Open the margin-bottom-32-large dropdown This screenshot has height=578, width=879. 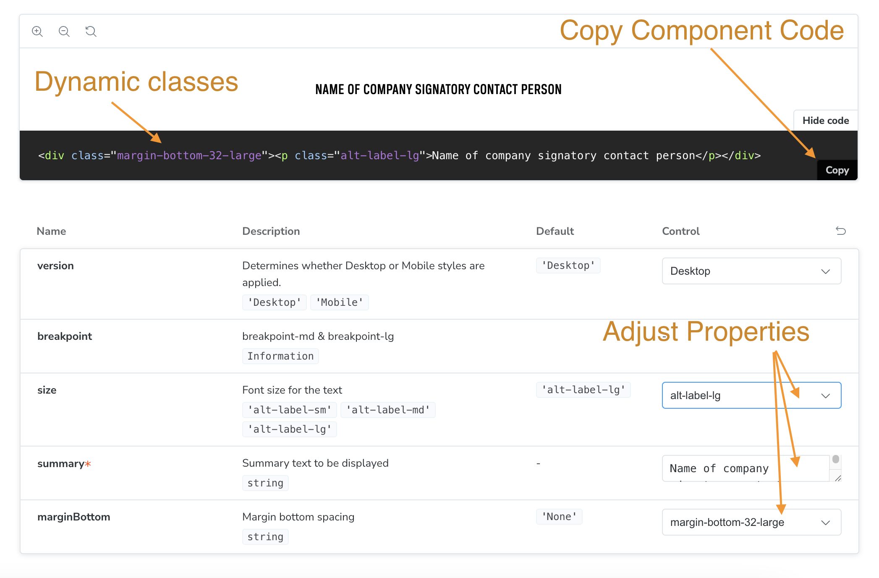751,522
